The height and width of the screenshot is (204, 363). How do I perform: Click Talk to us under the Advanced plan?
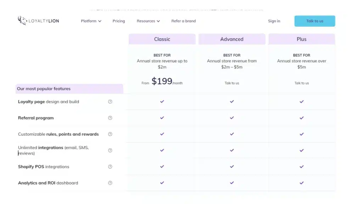(x=232, y=83)
